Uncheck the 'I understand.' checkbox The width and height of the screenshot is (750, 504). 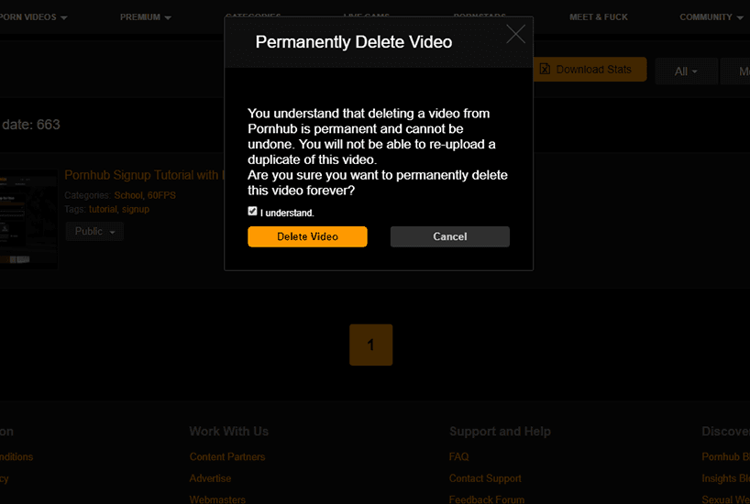pos(252,212)
